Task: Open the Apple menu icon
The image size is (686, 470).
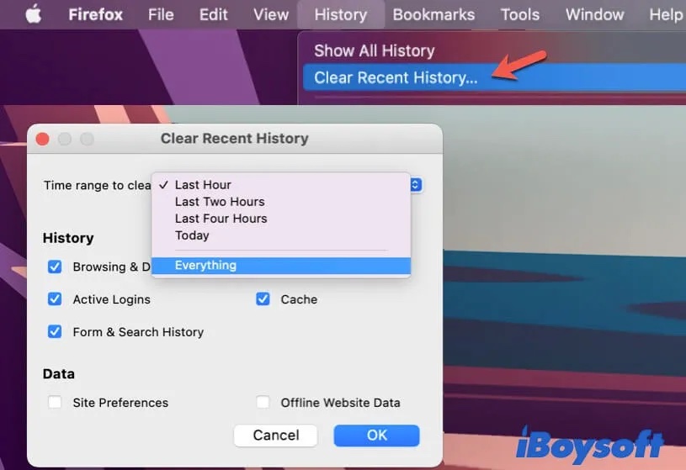Action: pos(33,14)
